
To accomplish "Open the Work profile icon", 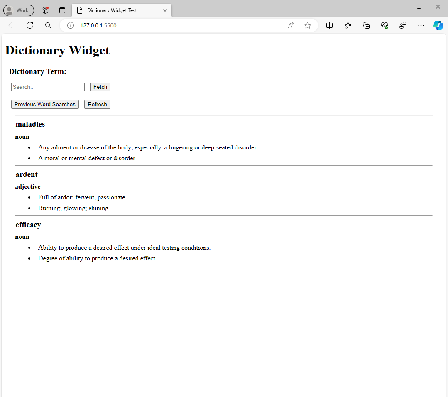I will click(x=19, y=10).
